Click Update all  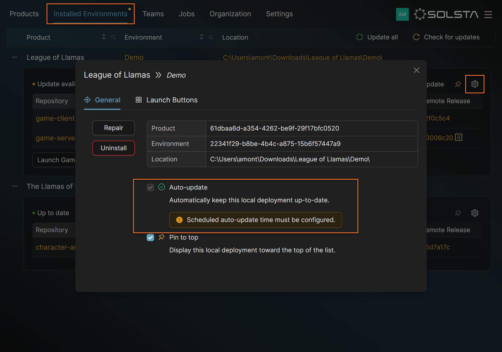tap(377, 37)
